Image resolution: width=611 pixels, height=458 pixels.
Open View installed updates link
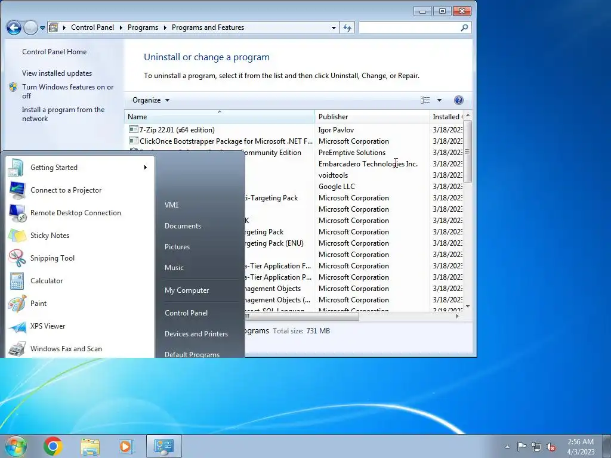tap(57, 73)
